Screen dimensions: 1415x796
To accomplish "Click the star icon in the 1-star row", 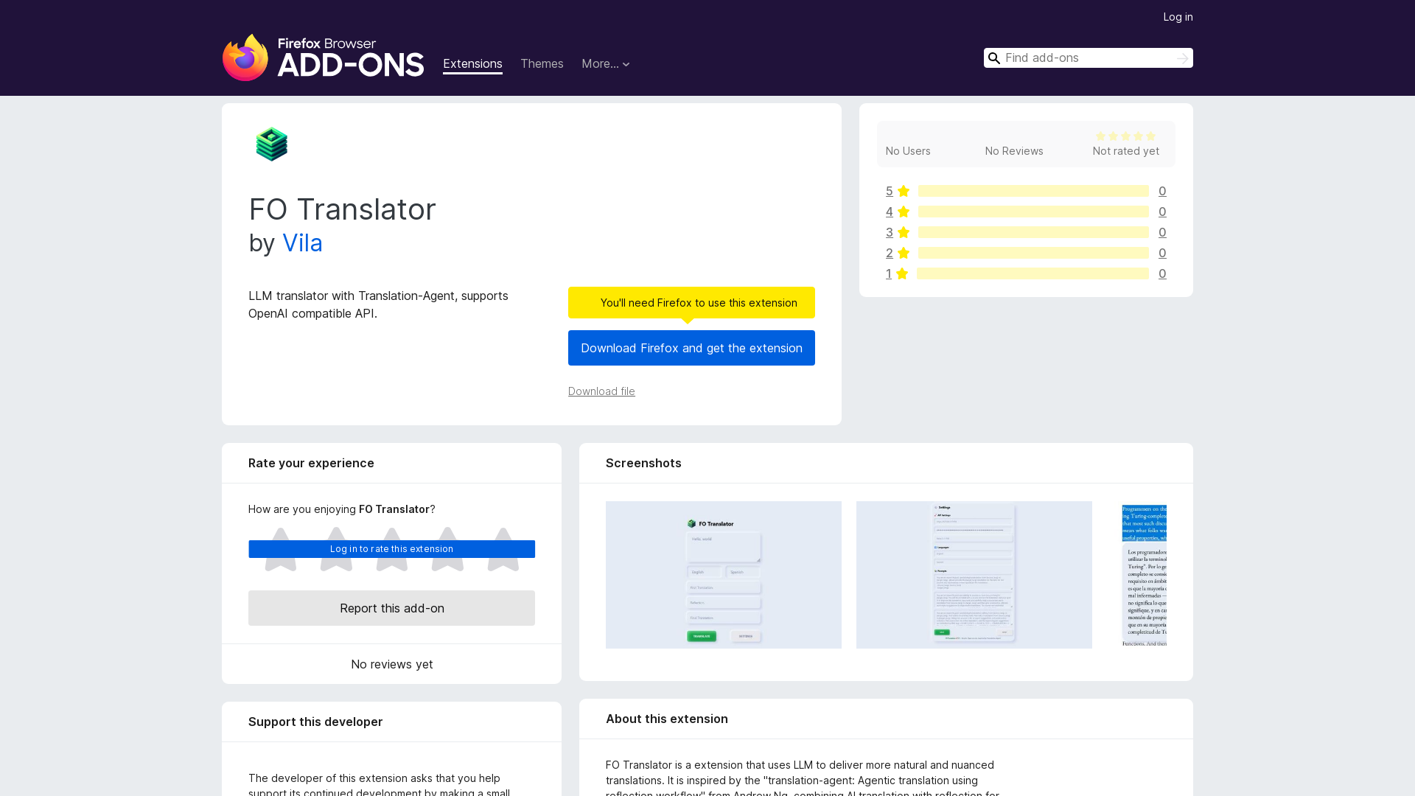I will pyautogui.click(x=902, y=273).
